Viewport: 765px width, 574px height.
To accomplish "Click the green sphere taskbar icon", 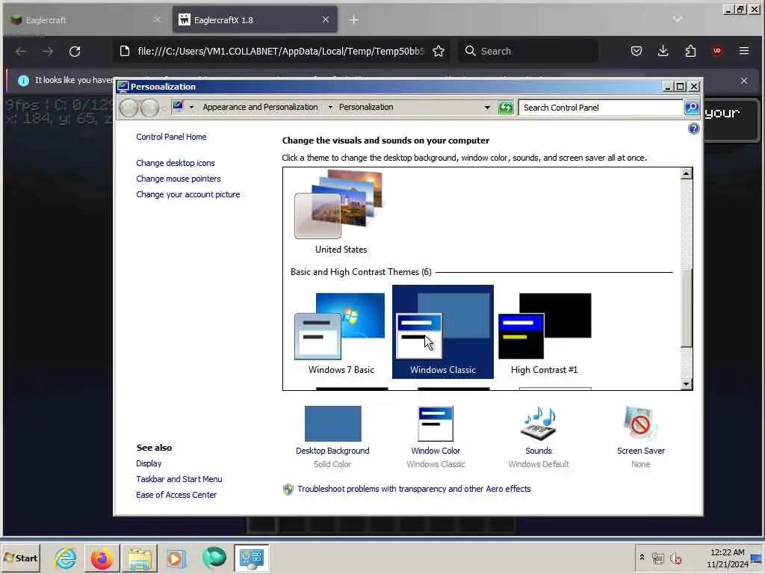I will (214, 558).
